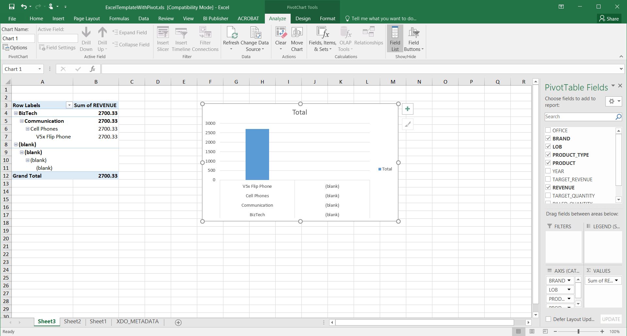Open the Chart Styles paintbrush button
Screen dimensions: 627x336
tap(408, 124)
